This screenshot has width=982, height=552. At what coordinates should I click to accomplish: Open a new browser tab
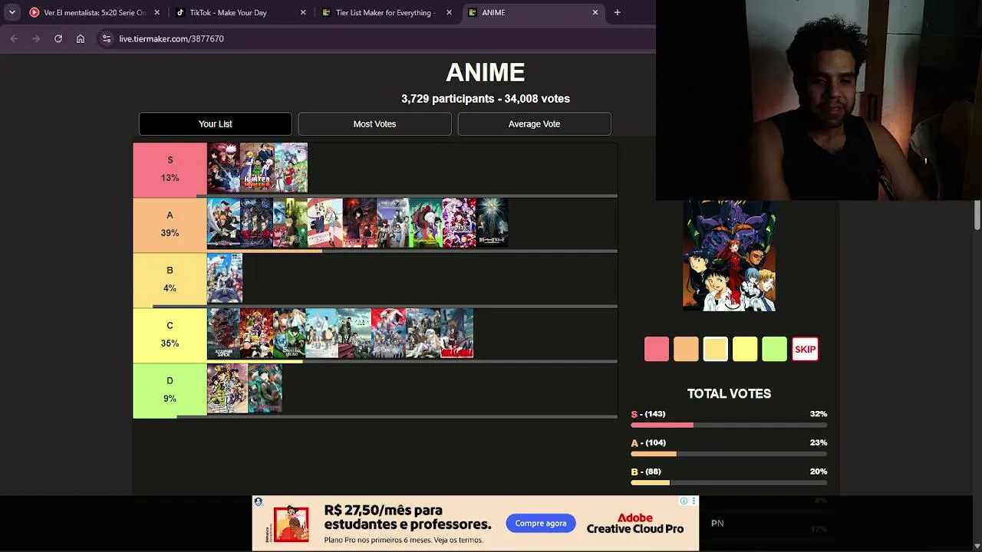click(617, 12)
